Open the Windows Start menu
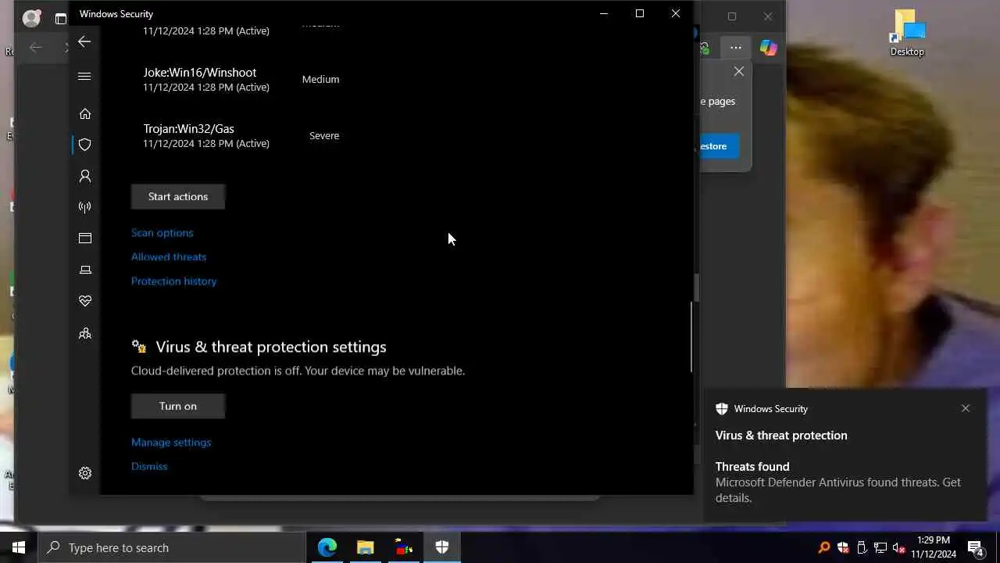 click(19, 547)
